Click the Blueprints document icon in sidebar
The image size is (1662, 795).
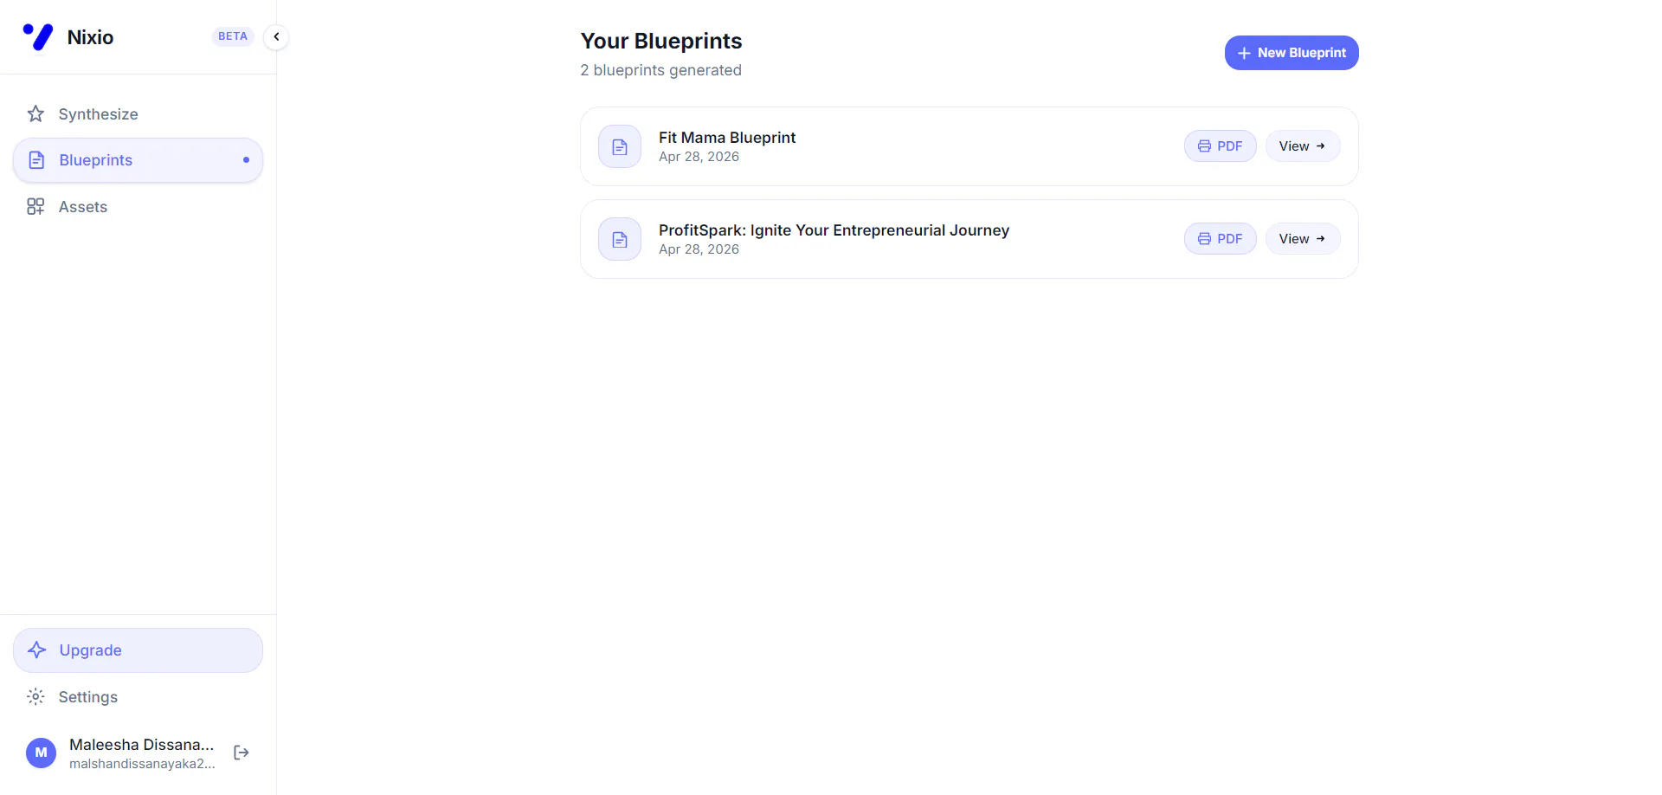(x=36, y=160)
